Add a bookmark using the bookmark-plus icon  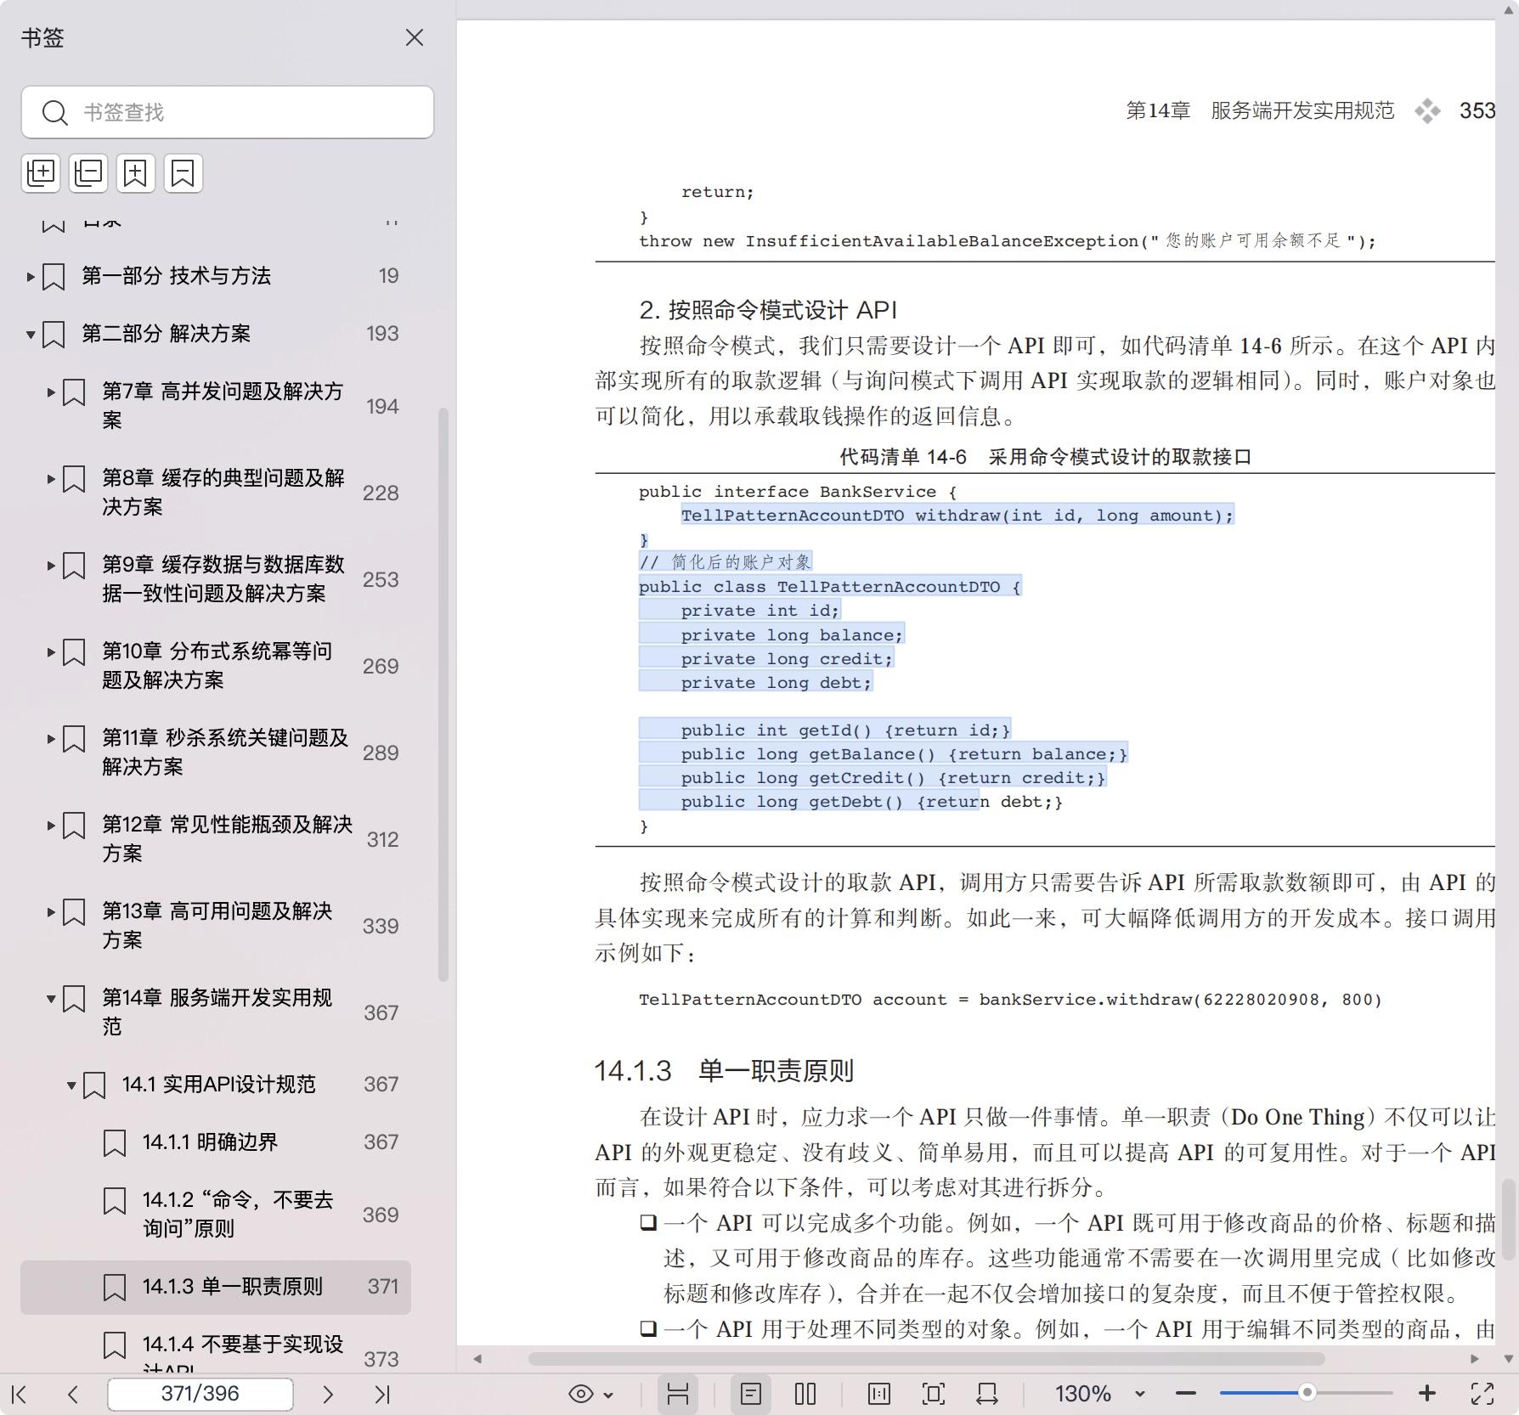coord(136,172)
